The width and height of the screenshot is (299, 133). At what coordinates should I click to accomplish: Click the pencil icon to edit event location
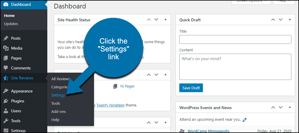click(x=245, y=120)
